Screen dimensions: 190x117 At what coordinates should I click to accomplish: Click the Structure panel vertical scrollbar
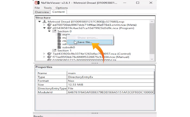point(153,38)
